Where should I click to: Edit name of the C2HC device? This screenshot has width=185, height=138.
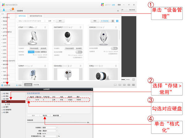(103, 27)
